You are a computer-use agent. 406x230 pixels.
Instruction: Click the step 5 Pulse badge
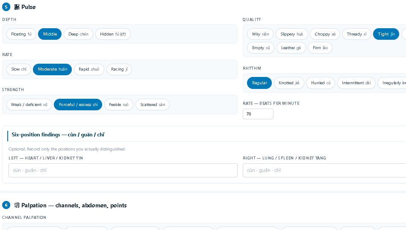6,7
